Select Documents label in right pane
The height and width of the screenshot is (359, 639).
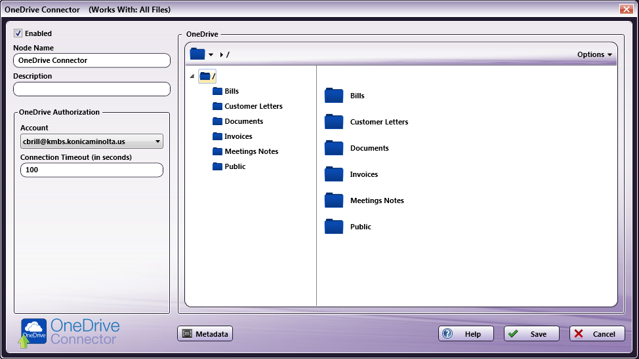click(x=369, y=148)
